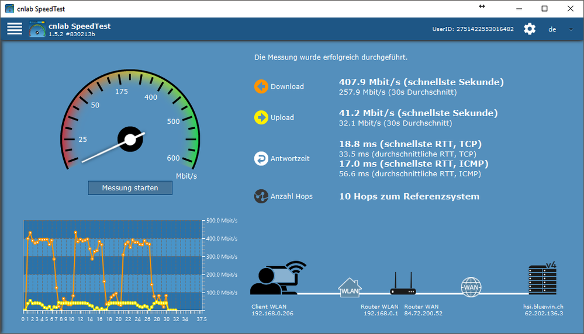Click the UserID number text
The height and width of the screenshot is (334, 584).
click(485, 29)
